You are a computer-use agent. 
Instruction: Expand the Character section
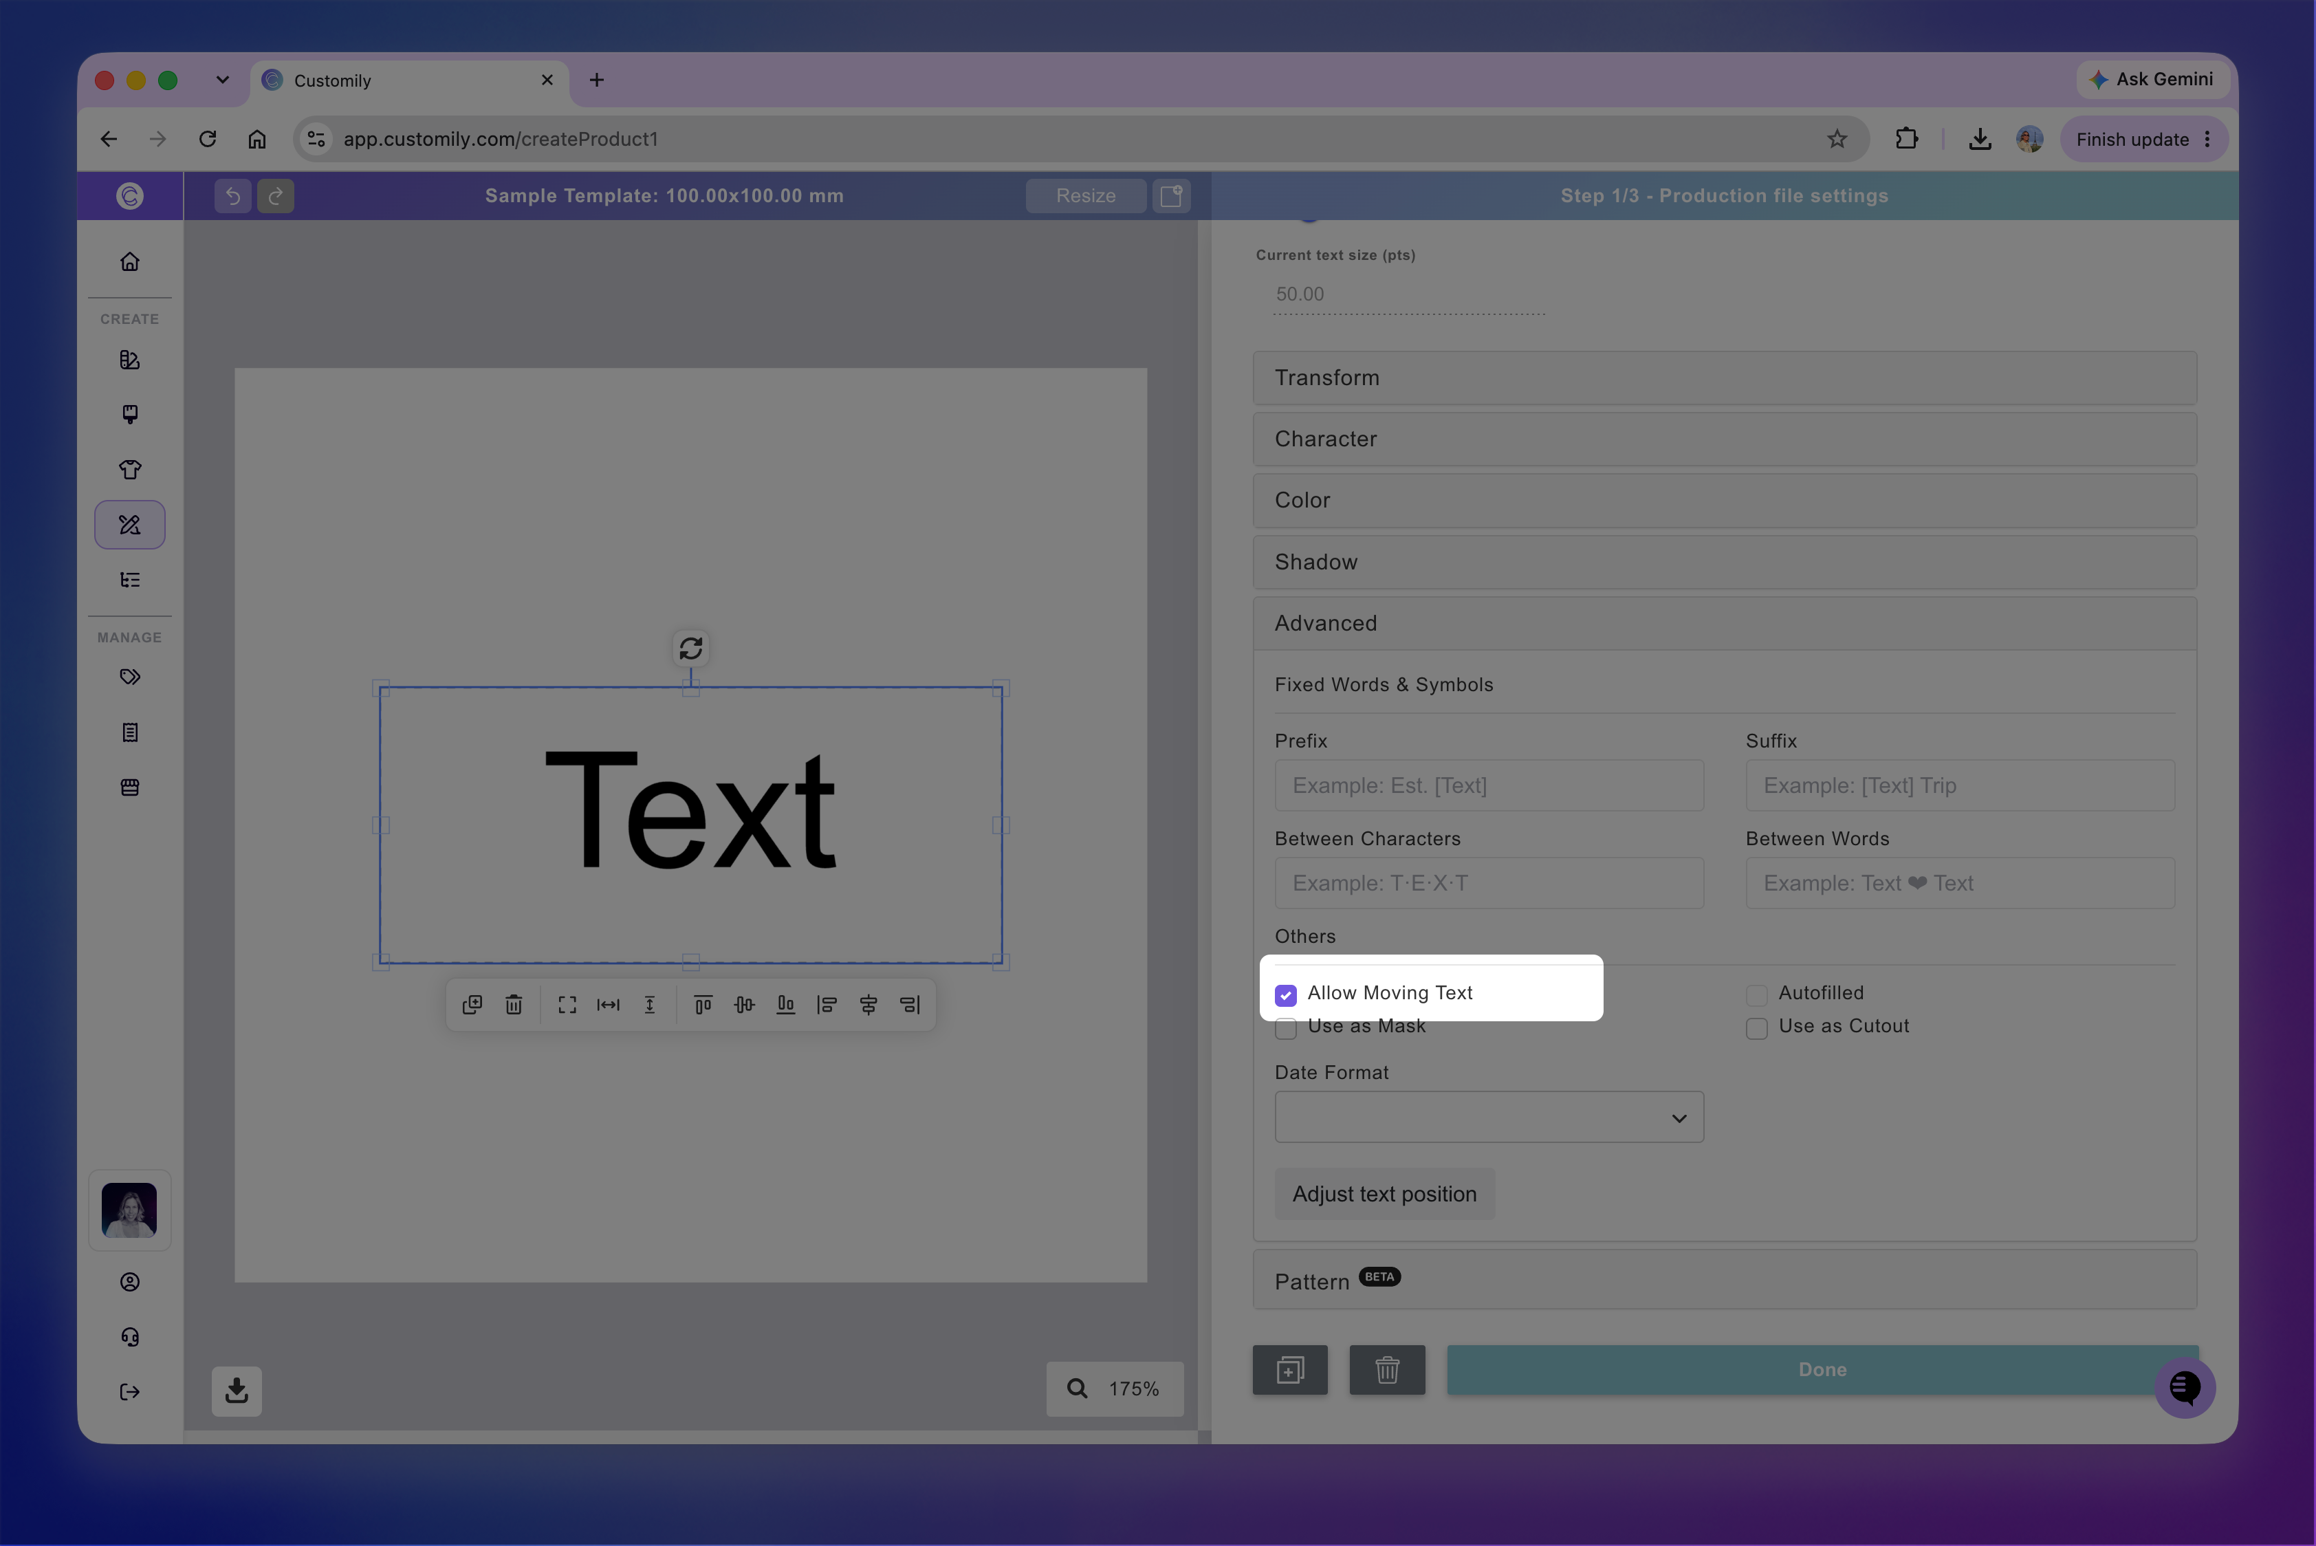click(1725, 439)
